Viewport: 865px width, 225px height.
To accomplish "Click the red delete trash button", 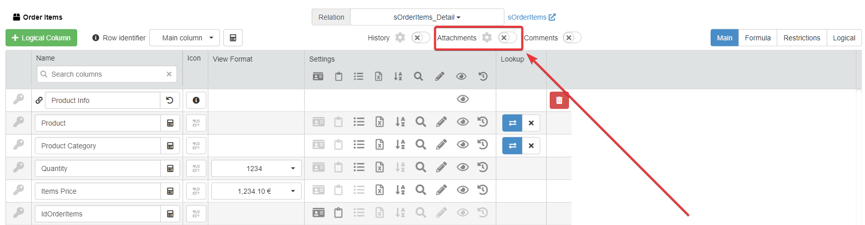I will click(x=559, y=100).
